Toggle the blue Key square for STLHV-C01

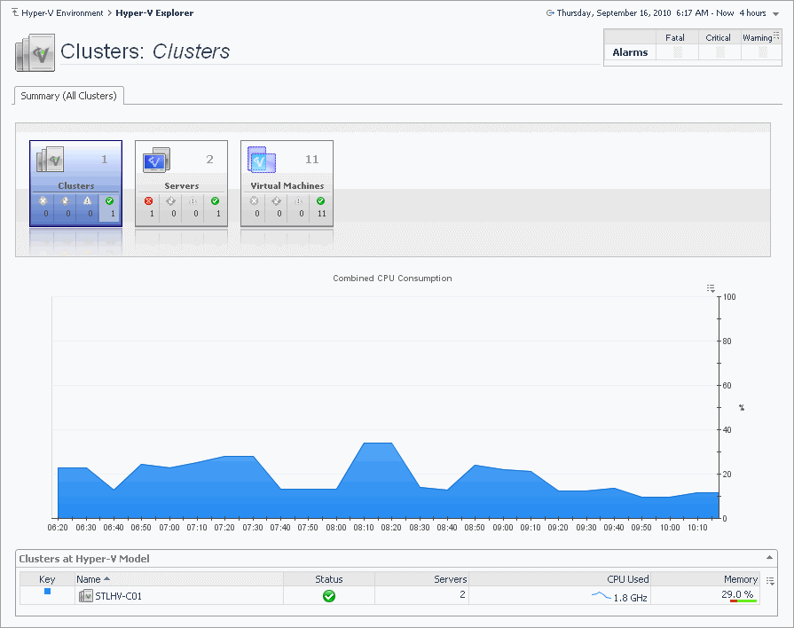tap(48, 592)
